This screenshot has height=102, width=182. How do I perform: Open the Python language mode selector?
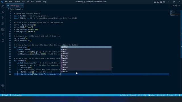coord(152,95)
